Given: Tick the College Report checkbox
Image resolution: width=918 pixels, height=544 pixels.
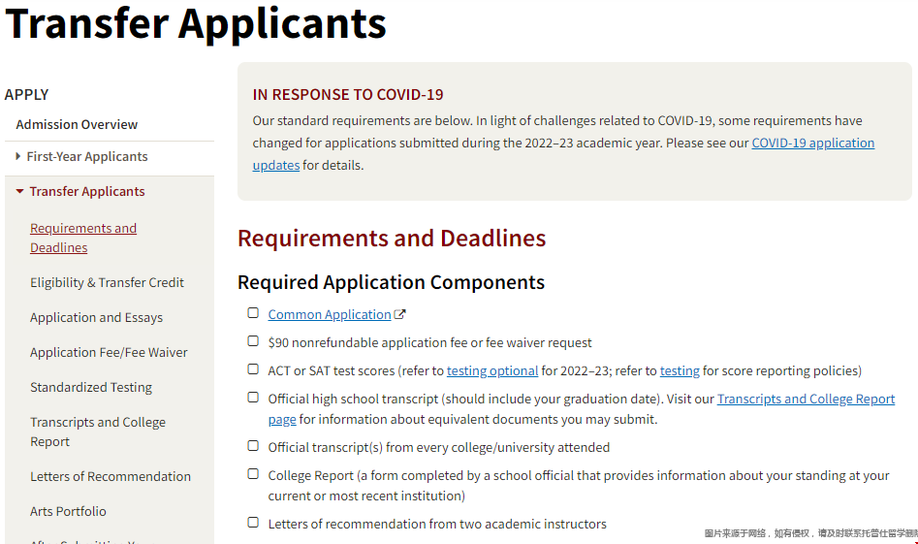Looking at the screenshot, I should pyautogui.click(x=253, y=474).
